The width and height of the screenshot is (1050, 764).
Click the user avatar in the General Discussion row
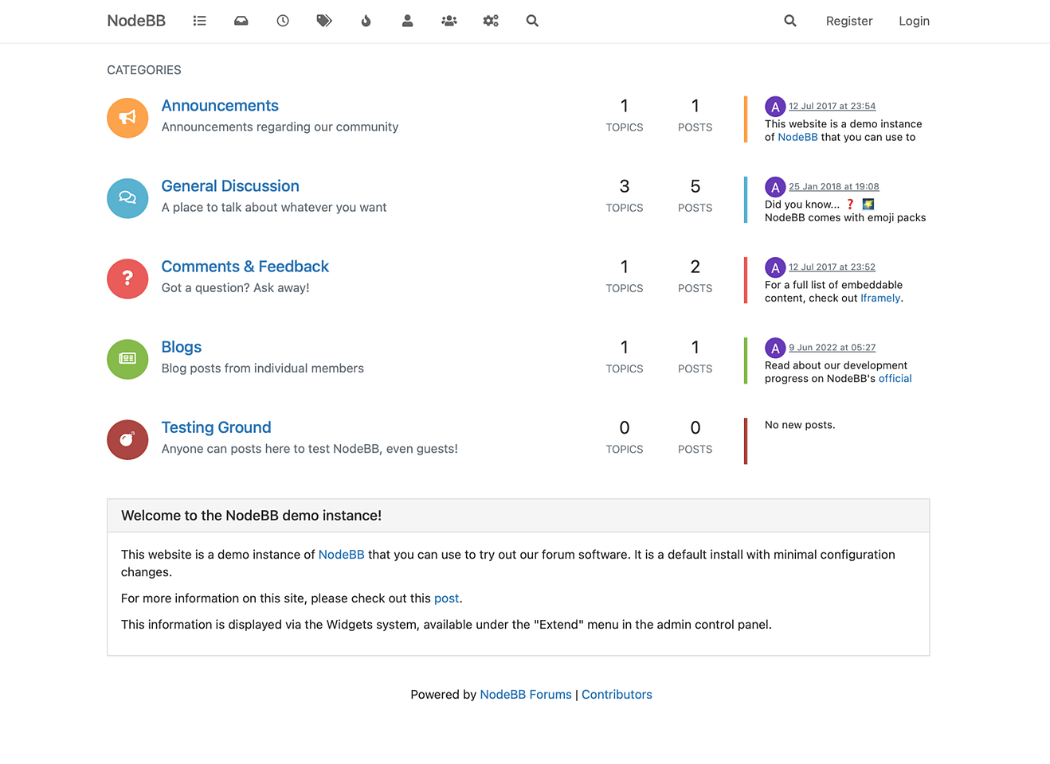(x=775, y=187)
